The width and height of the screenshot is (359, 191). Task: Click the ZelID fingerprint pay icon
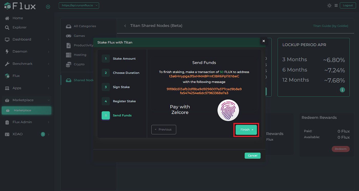(x=228, y=110)
